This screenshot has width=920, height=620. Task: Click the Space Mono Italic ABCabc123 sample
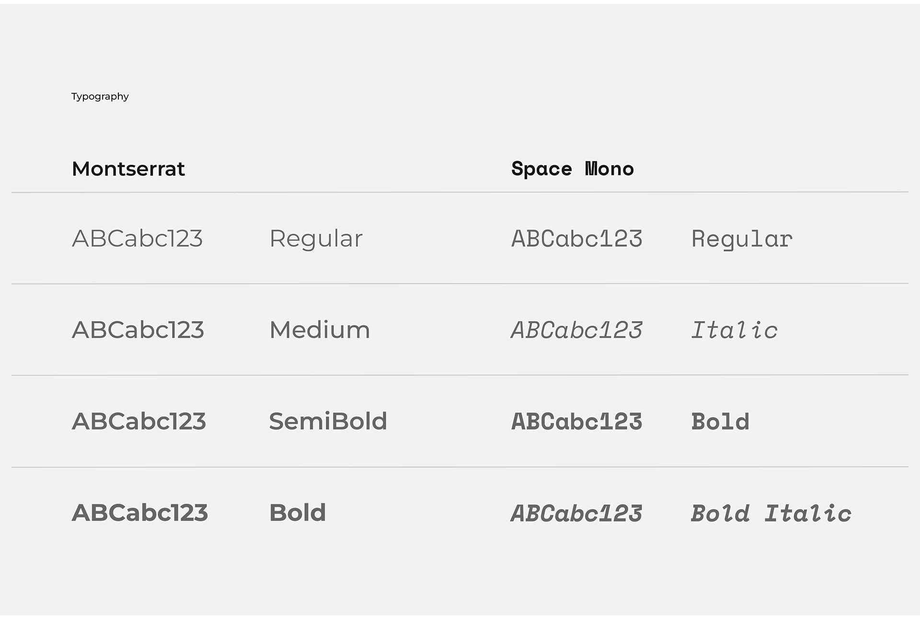coord(576,330)
